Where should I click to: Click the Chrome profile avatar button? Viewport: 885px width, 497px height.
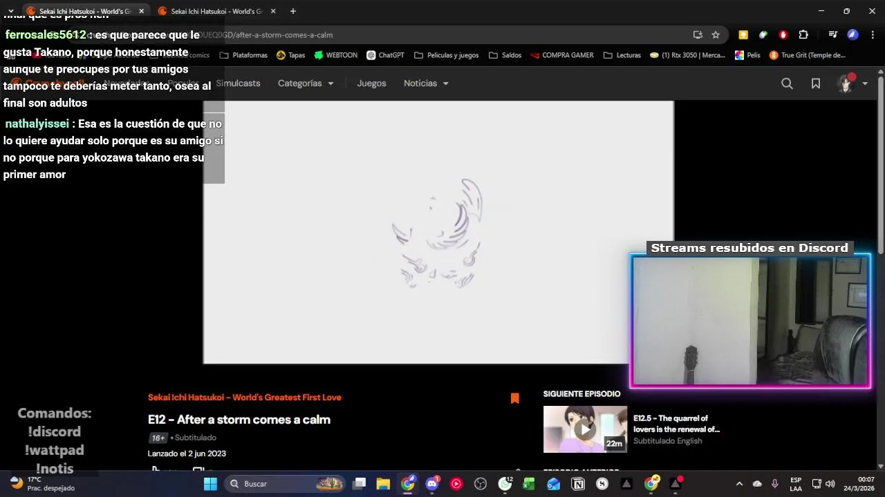point(853,35)
